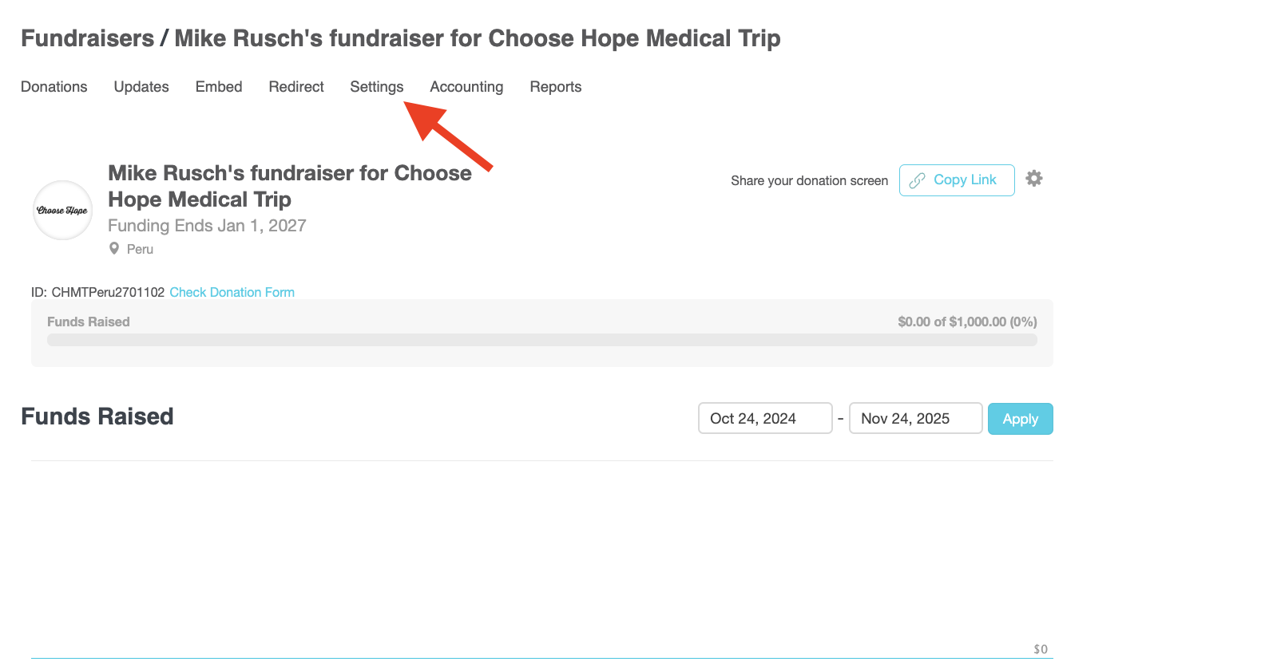View the Accounting tab
The image size is (1273, 659).
pyautogui.click(x=466, y=87)
